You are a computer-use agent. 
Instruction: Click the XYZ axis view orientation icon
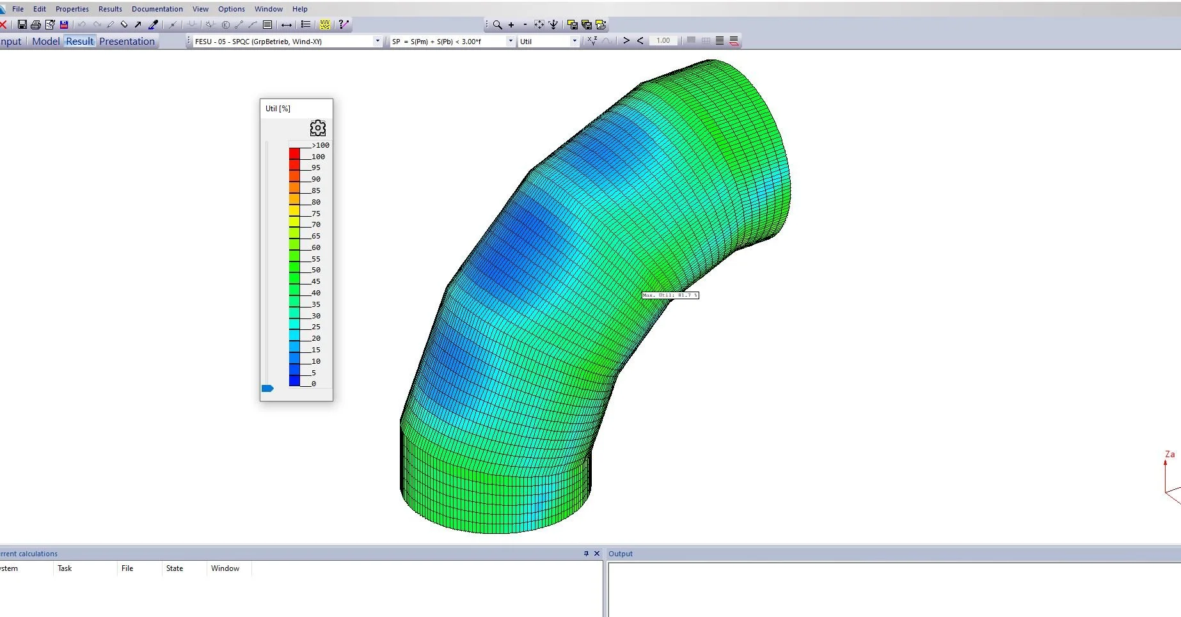[553, 25]
